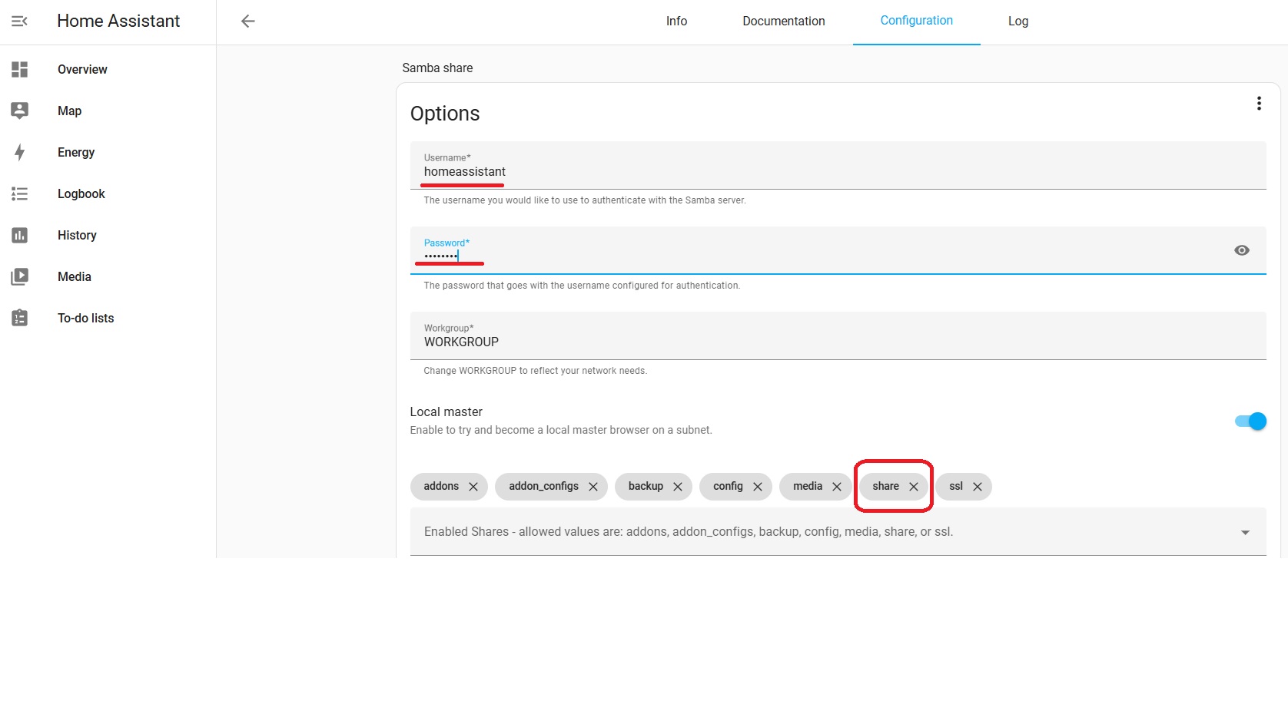Viewport: 1288px width, 727px height.
Task: Click the Workgroup field with WORKGROUP
Action: 838,335
